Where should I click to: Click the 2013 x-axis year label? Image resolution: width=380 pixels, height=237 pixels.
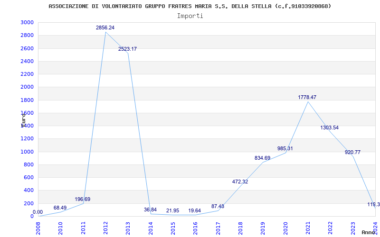click(128, 228)
